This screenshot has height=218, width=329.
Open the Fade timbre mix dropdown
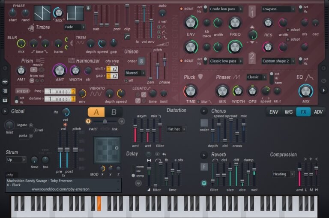[x=75, y=27]
